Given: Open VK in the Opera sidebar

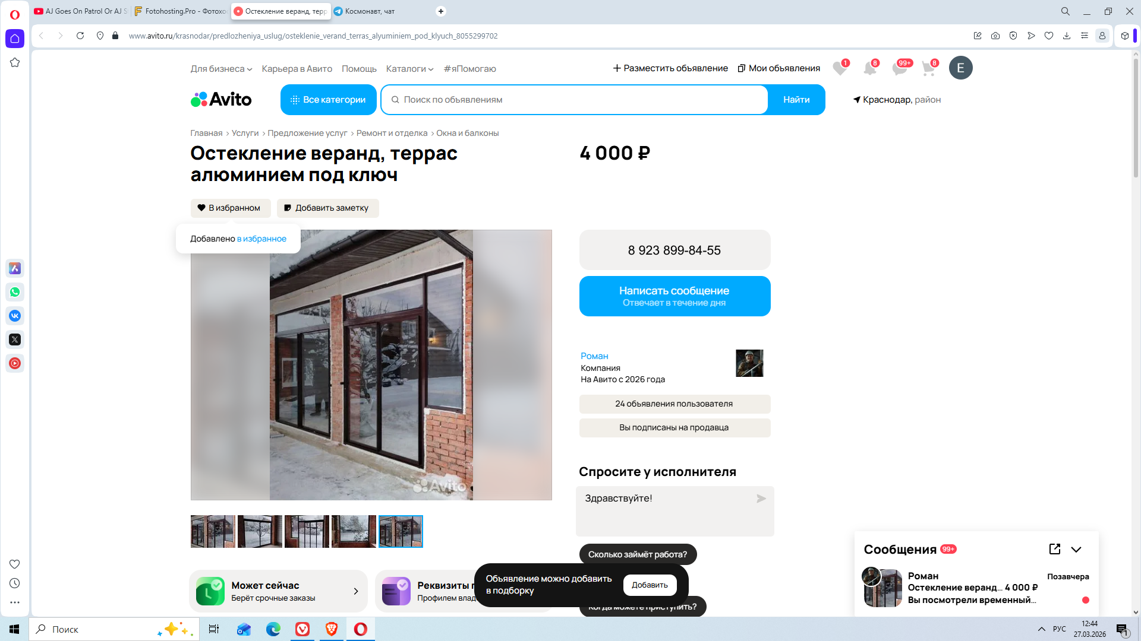Looking at the screenshot, I should click(15, 316).
